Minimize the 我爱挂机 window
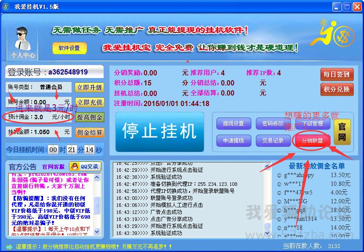 (337, 7)
